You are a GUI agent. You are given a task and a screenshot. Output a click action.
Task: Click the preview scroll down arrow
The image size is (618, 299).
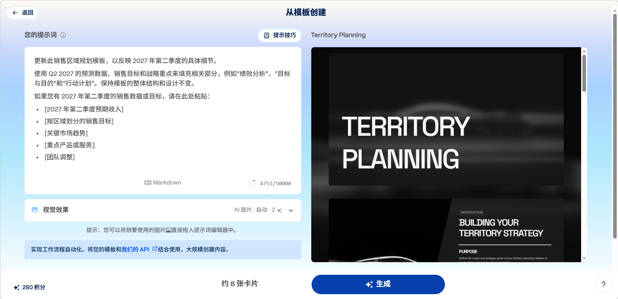pyautogui.click(x=584, y=258)
